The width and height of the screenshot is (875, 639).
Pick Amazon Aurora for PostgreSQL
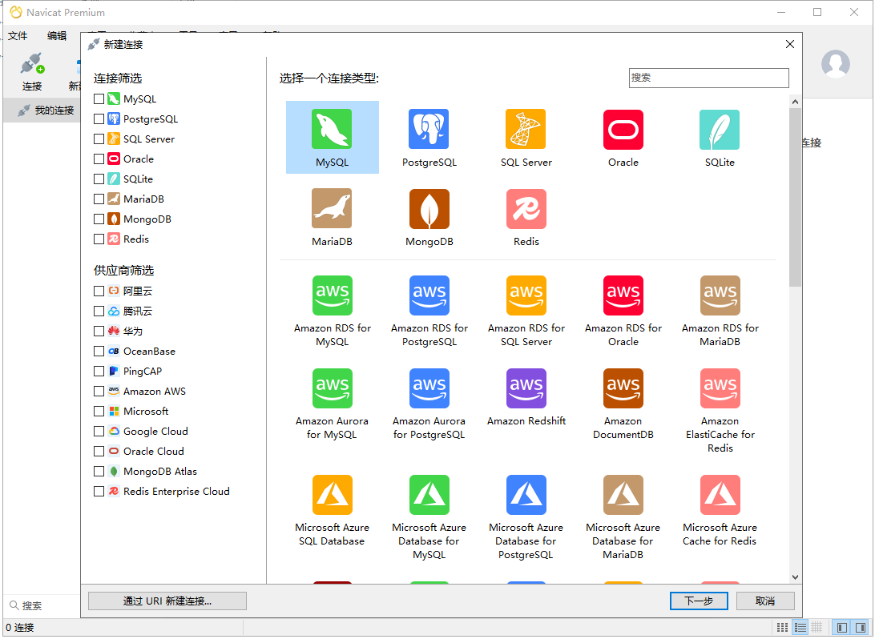coord(429,388)
